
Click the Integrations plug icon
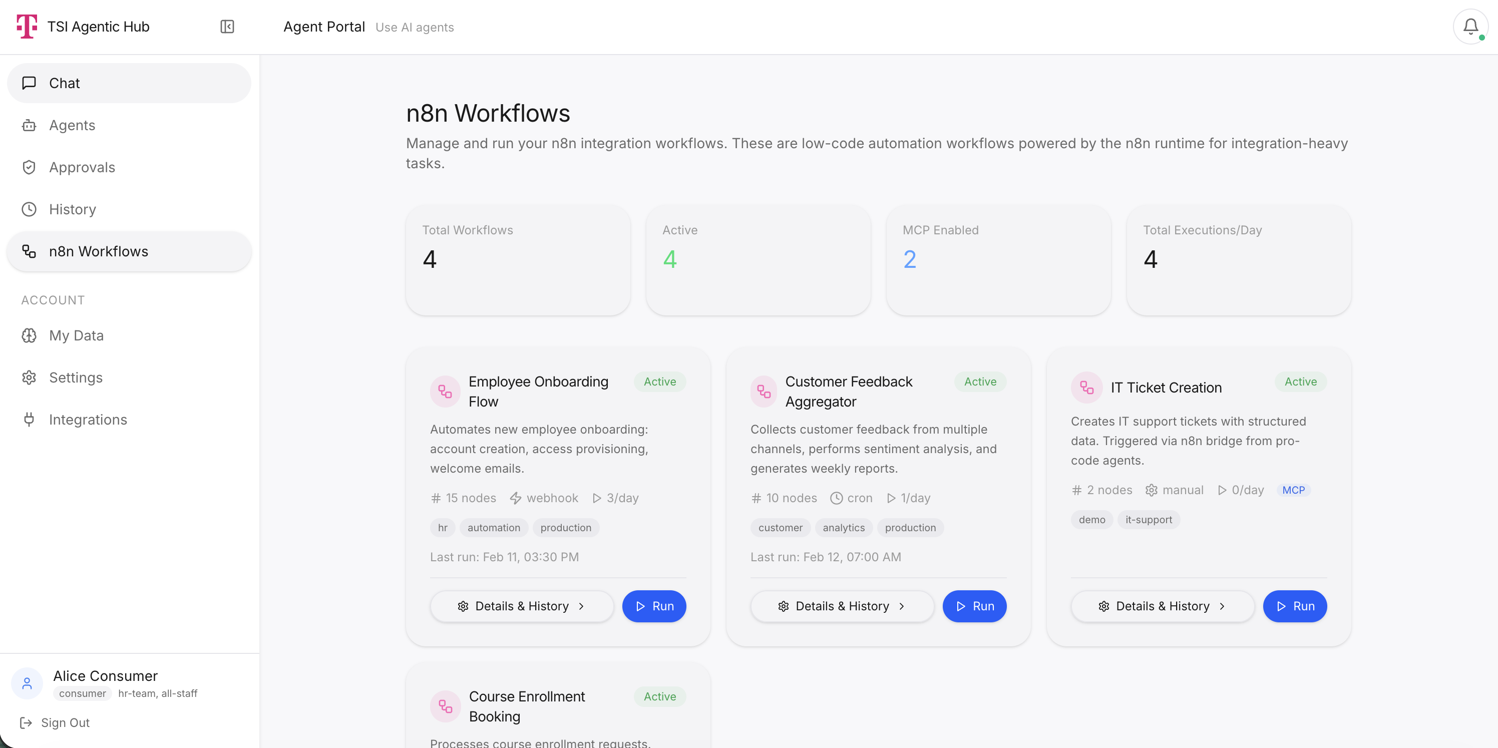coord(29,420)
